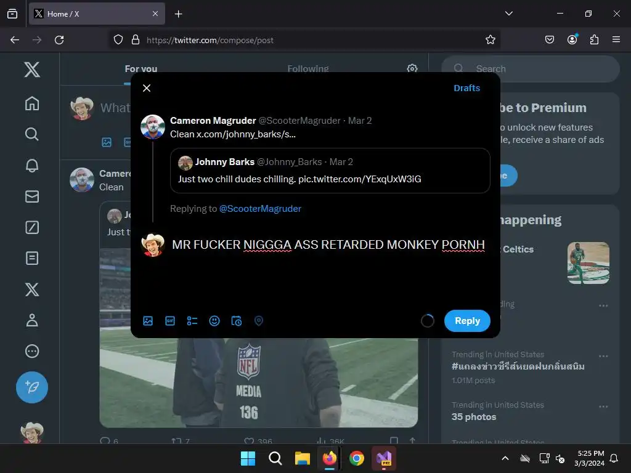631x473 pixels.
Task: Open more options for Thai hashtag trend
Action: tap(603, 356)
